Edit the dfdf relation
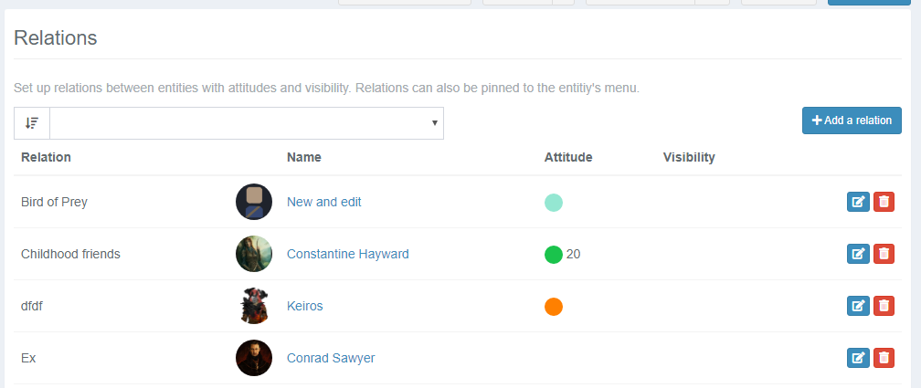Screen dimensions: 921x388 click(858, 306)
